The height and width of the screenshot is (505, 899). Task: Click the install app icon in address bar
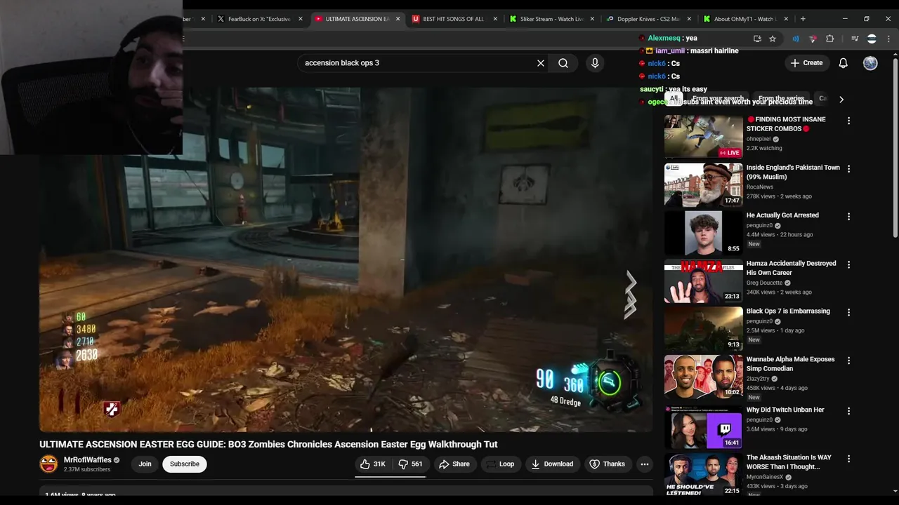click(757, 39)
